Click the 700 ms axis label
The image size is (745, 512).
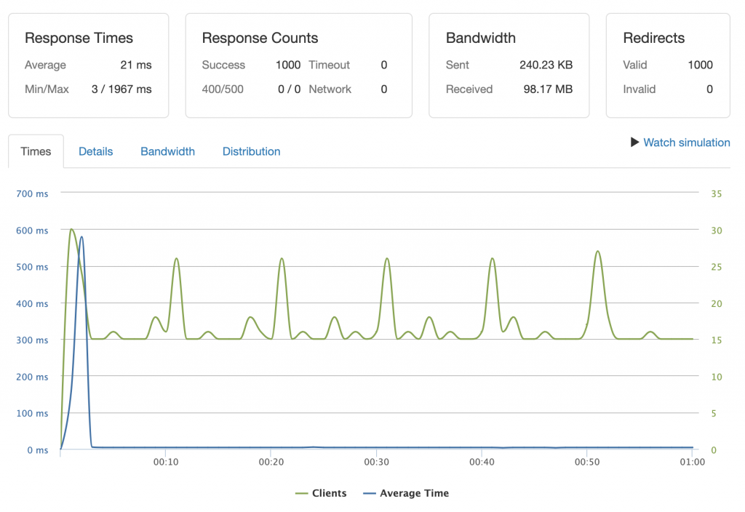32,193
